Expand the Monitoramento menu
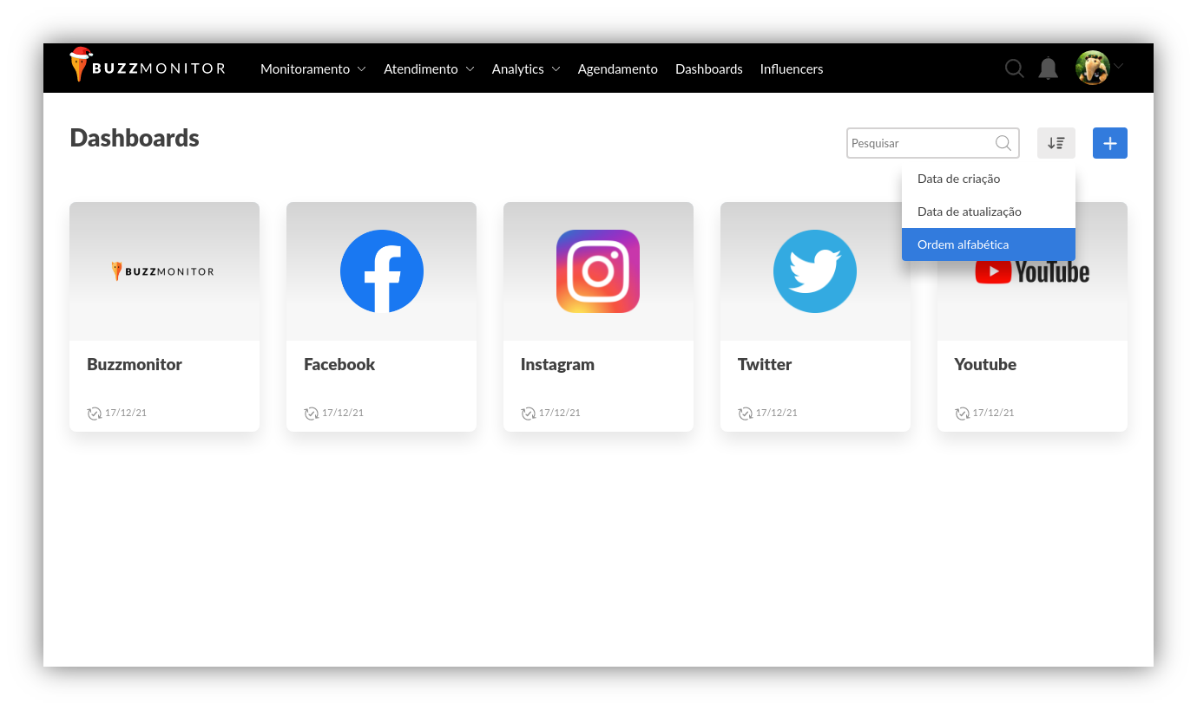Screen dimensions: 1197x710 click(x=313, y=68)
